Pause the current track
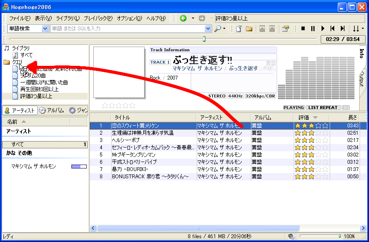The image size is (369, 242). (313, 29)
